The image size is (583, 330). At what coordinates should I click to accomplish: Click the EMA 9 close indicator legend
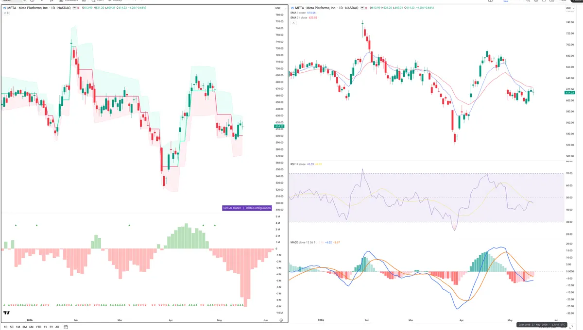[299, 13]
